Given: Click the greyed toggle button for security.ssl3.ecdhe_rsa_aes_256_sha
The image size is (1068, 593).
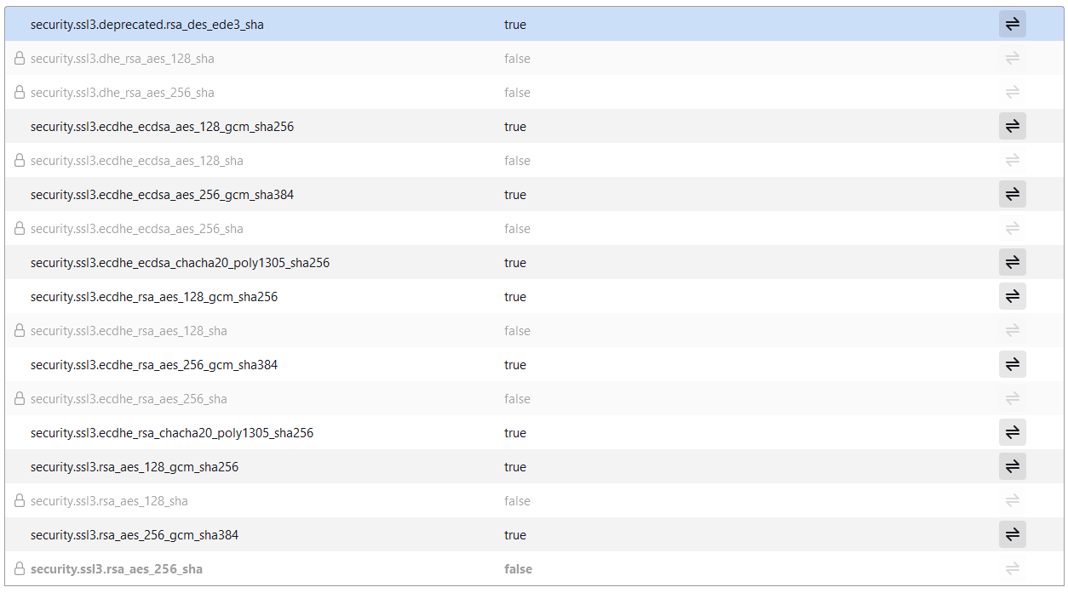Looking at the screenshot, I should [1013, 399].
